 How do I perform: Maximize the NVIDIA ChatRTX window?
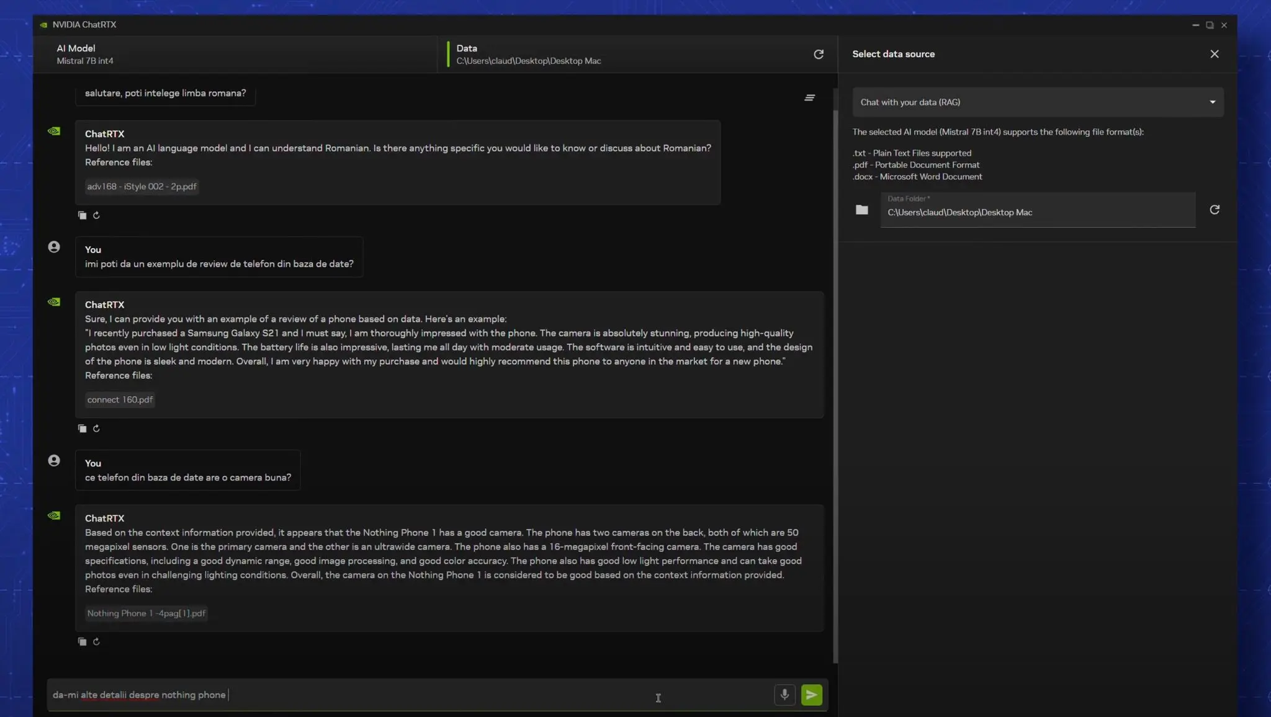1210,25
